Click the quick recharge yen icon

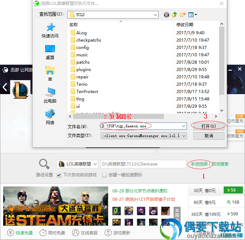(x=10, y=233)
